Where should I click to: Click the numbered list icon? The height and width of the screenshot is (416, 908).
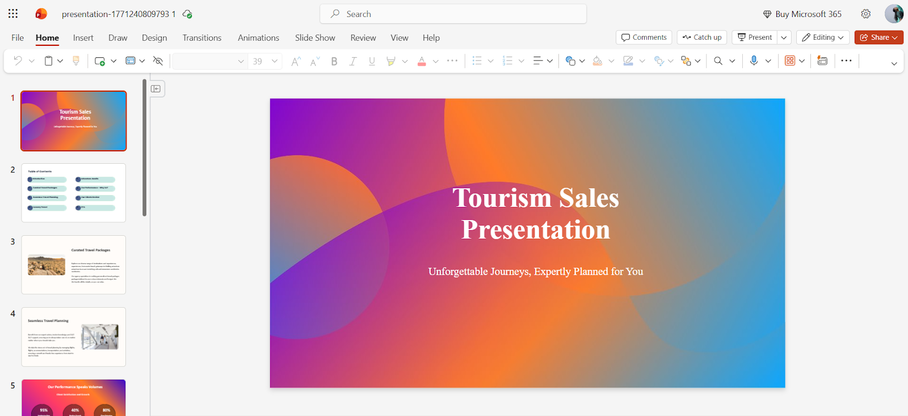[507, 61]
